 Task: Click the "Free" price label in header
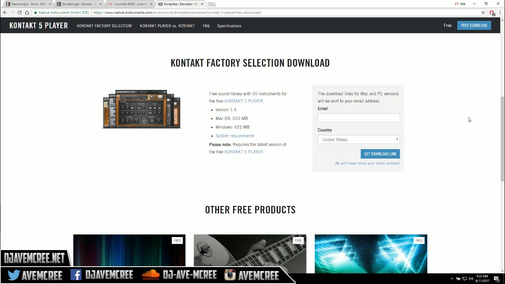click(x=447, y=26)
